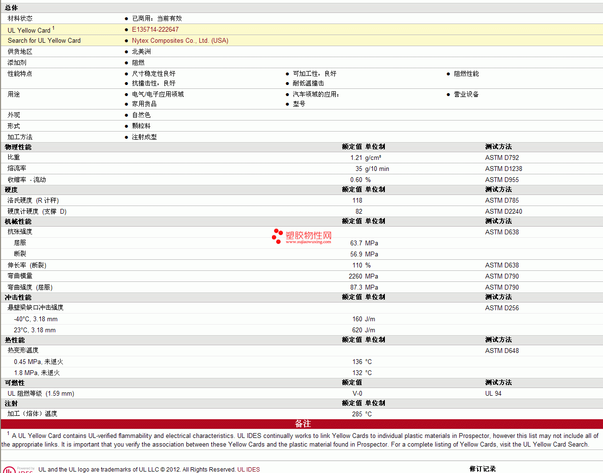
Task: Select the UL 阻燃等级 (1.59 mm) row label
Action: [41, 393]
